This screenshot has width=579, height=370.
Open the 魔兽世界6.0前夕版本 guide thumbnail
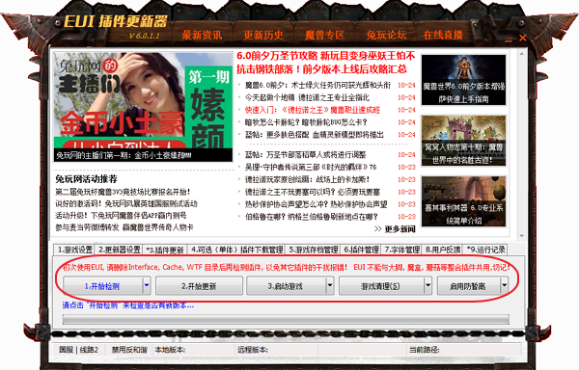(x=463, y=80)
